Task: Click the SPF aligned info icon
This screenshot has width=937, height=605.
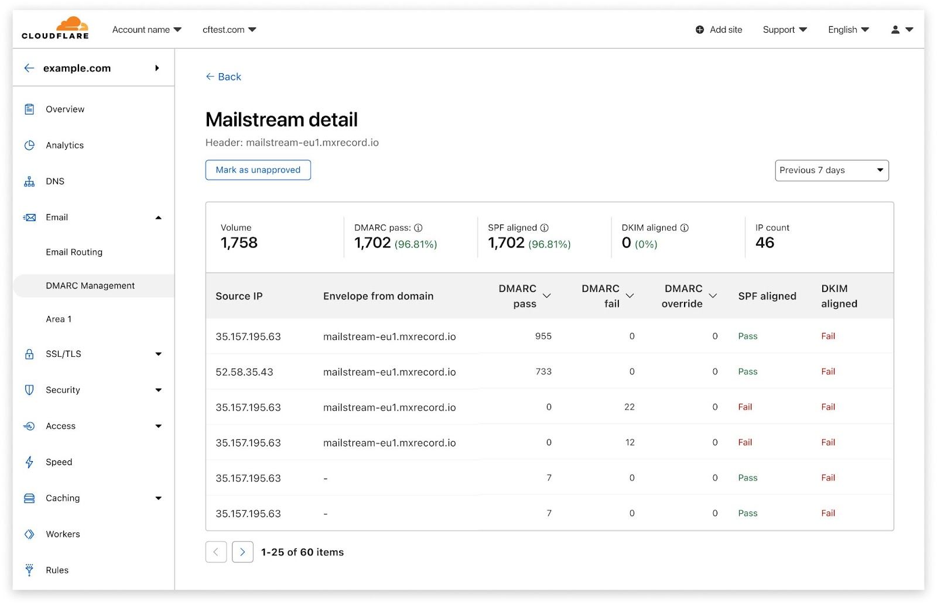Action: pyautogui.click(x=545, y=228)
